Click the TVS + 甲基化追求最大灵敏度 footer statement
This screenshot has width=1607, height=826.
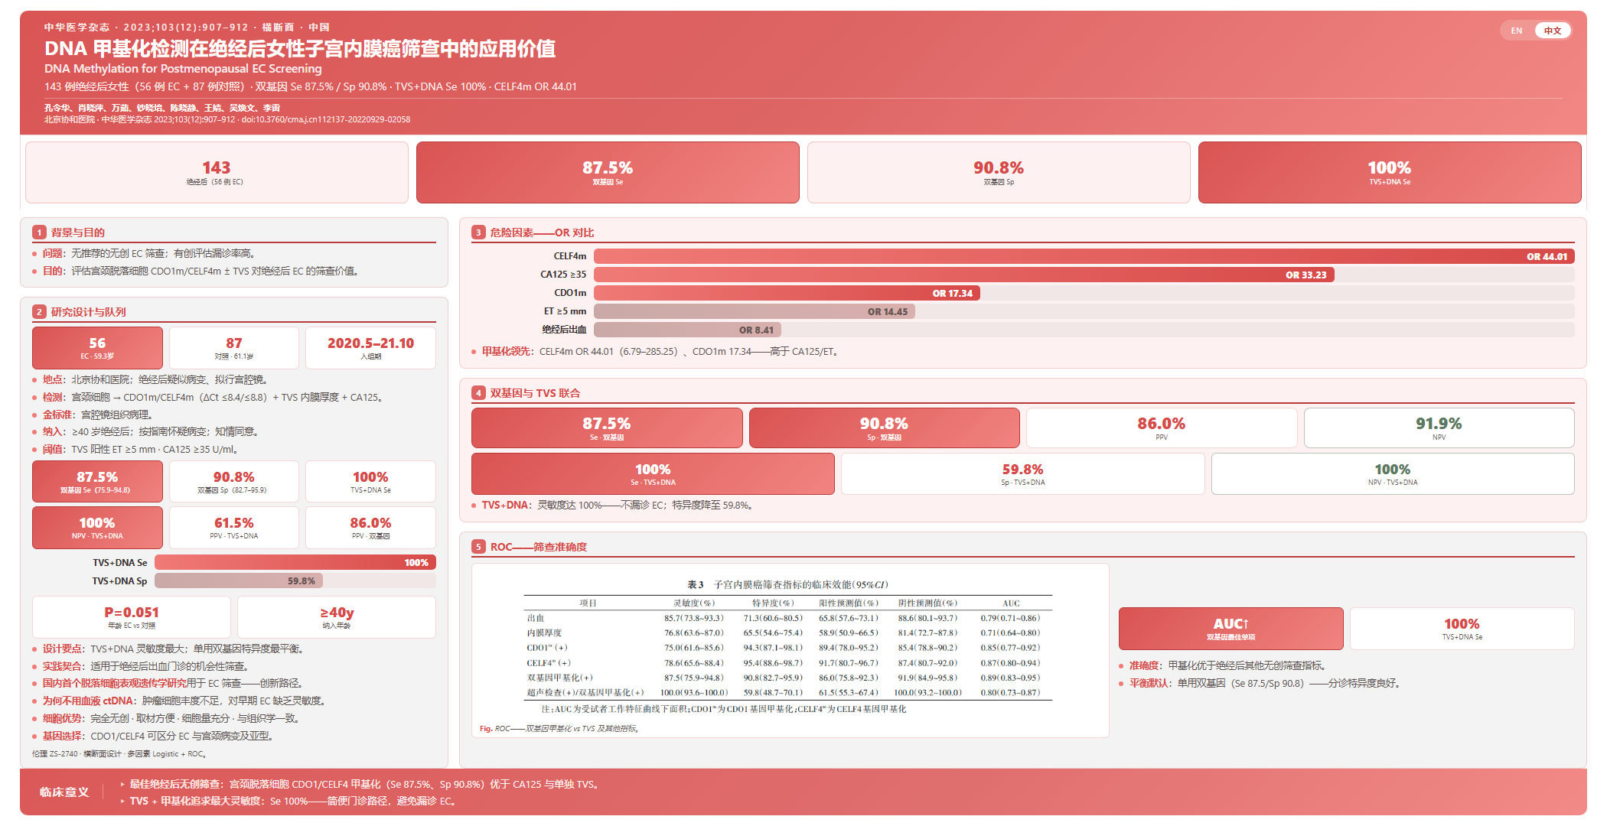[x=293, y=801]
